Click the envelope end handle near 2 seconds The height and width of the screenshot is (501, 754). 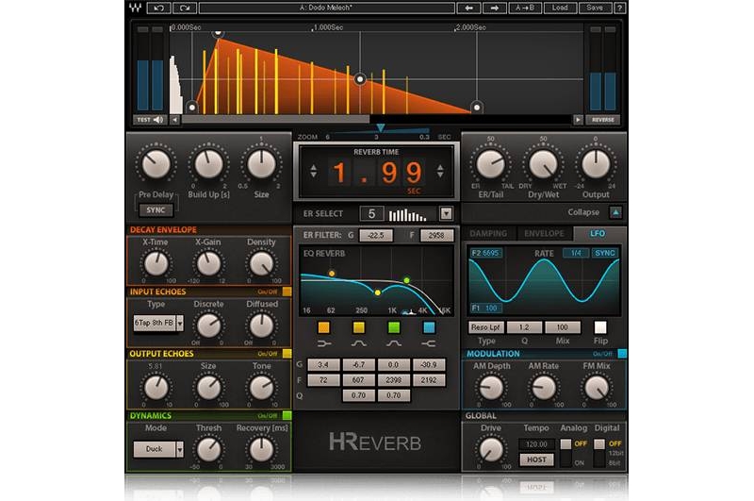[x=477, y=107]
